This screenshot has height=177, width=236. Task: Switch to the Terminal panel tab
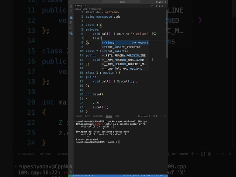(x=109, y=116)
